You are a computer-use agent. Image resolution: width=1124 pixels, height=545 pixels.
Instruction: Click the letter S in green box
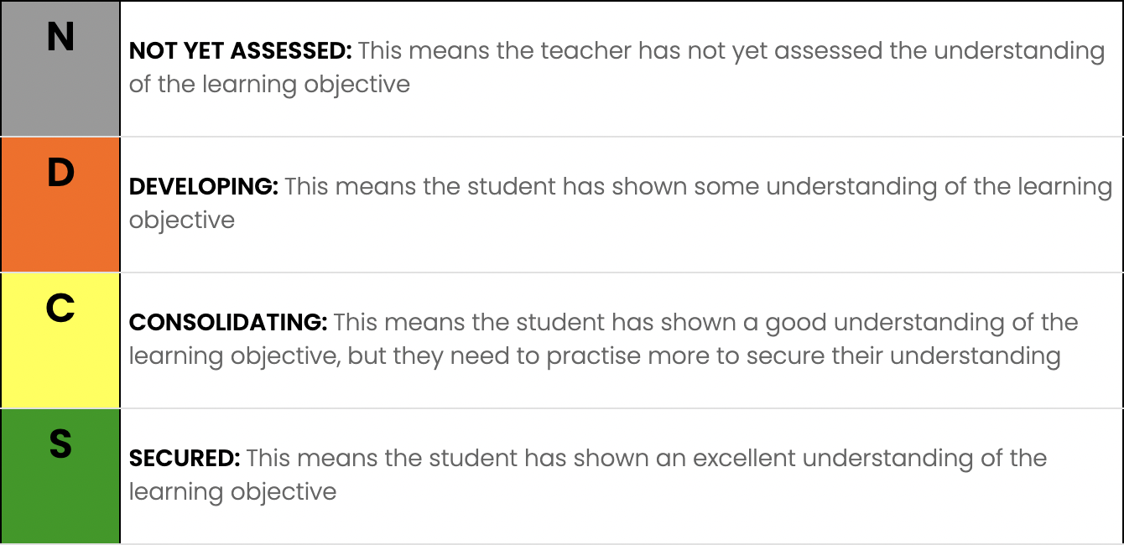pos(60,444)
